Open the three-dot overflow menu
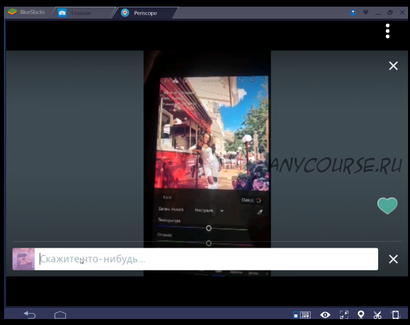The image size is (410, 325). click(387, 31)
